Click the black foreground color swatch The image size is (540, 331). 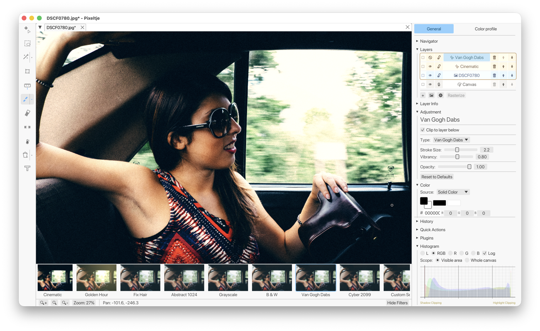[x=424, y=201]
